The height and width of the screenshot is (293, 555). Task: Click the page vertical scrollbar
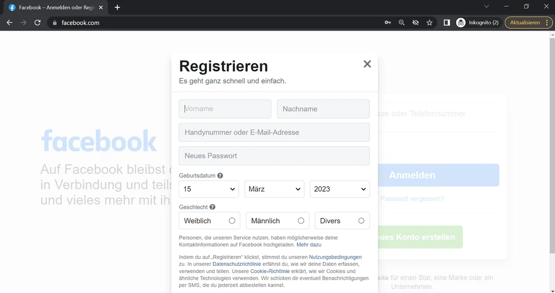pyautogui.click(x=552, y=146)
